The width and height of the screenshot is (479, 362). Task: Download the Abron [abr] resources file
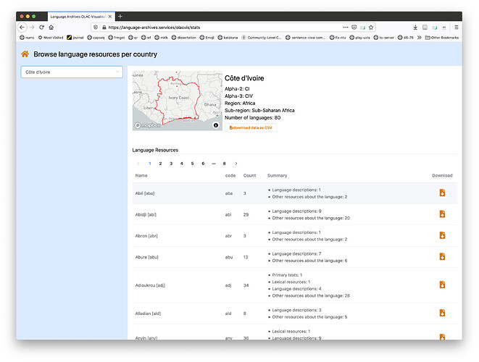pos(442,235)
